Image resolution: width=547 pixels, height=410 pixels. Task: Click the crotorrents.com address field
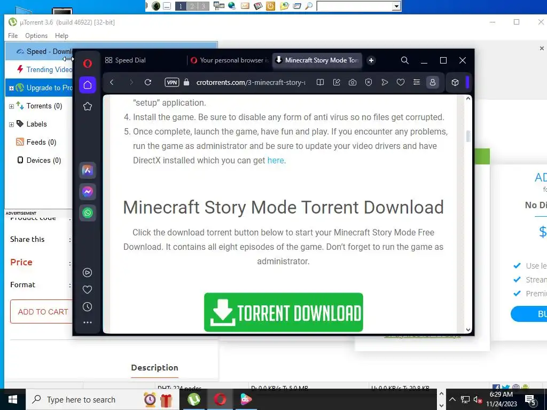[x=251, y=82]
